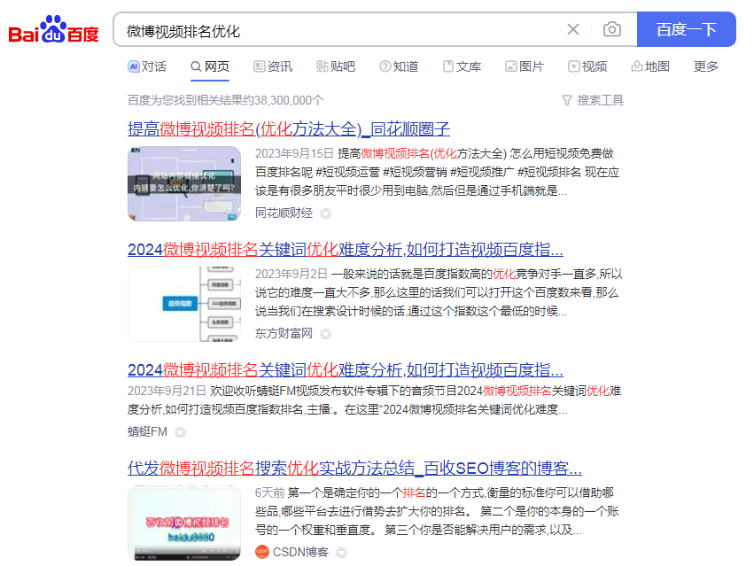This screenshot has width=754, height=566.
Task: Click the date text 2023年9月2日
Action: [291, 274]
